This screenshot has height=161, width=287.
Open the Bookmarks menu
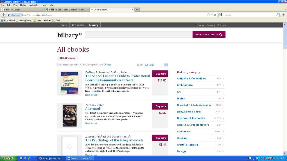click(34, 5)
